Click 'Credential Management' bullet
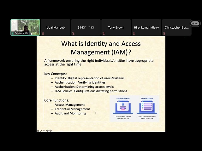The image size is (202, 151). [x=72, y=109]
